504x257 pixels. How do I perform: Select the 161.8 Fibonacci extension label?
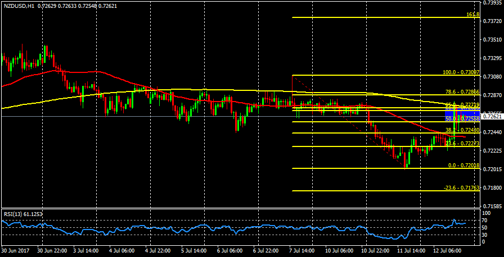[x=472, y=15]
